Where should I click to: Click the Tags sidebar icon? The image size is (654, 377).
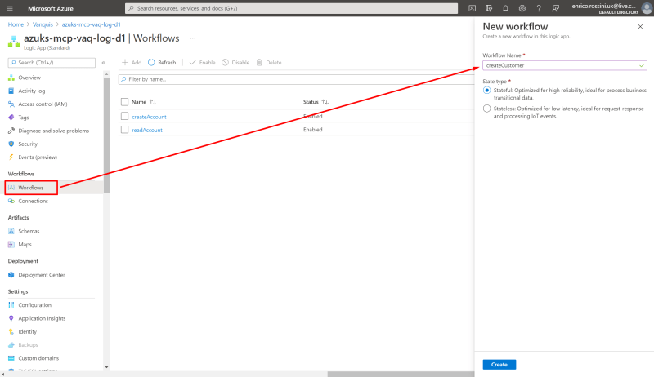(11, 118)
